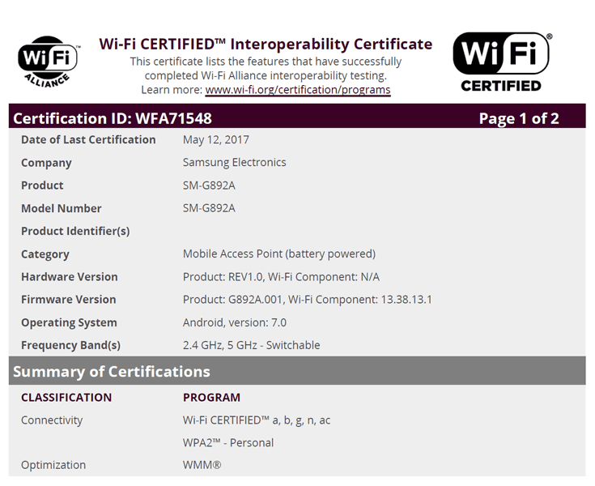The image size is (595, 486).
Task: Click the Model Number label
Action: 61,208
